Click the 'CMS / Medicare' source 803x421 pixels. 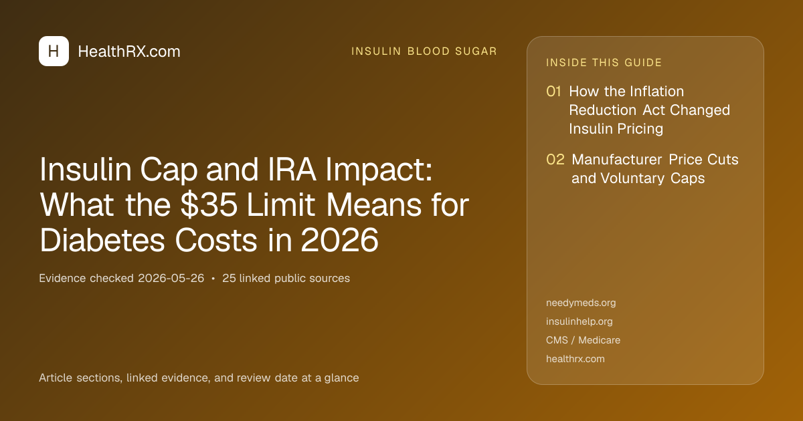[583, 340]
